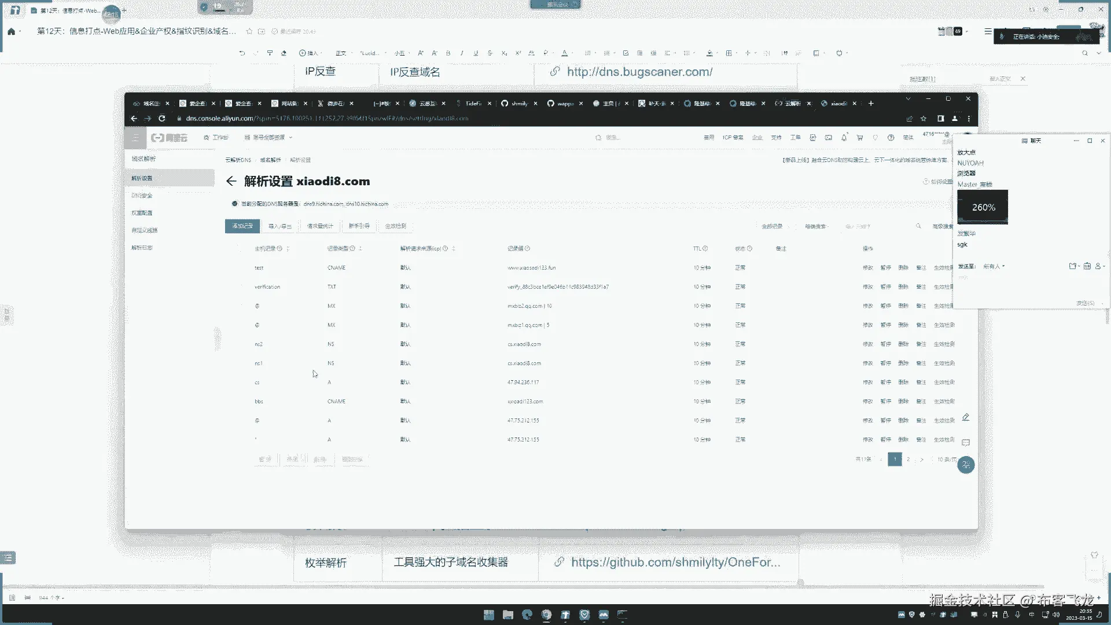Toggle bold formatting in document toolbar

pyautogui.click(x=448, y=53)
